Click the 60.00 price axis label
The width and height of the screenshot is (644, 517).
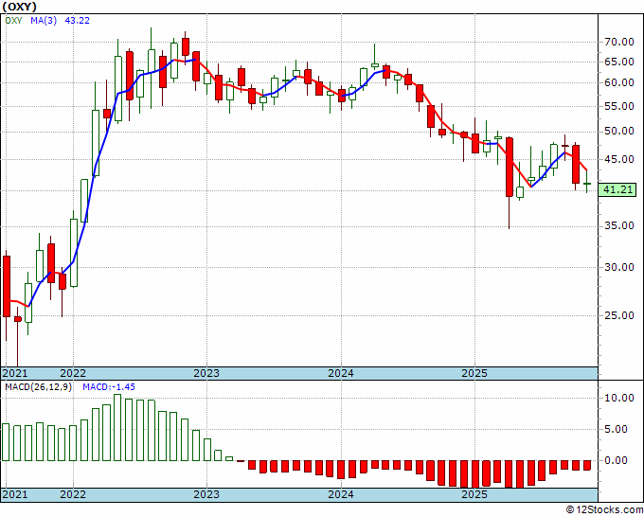[619, 83]
